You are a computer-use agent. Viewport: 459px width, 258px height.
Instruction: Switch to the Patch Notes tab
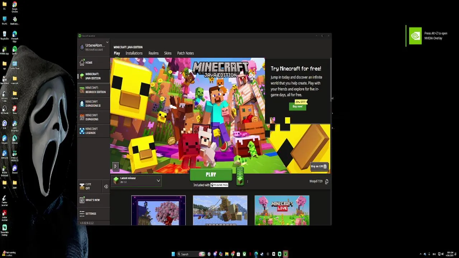pyautogui.click(x=185, y=53)
